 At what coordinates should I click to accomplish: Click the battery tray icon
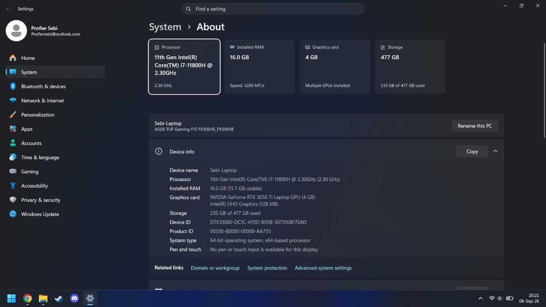click(x=509, y=298)
